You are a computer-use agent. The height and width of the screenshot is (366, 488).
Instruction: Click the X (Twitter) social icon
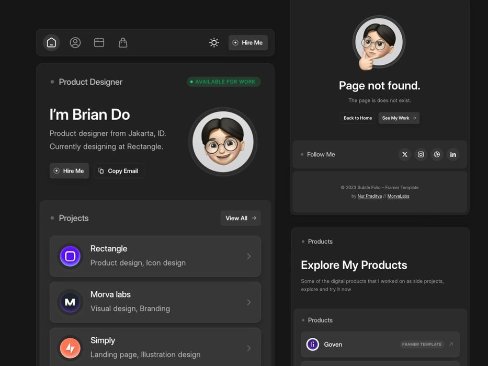tap(404, 154)
